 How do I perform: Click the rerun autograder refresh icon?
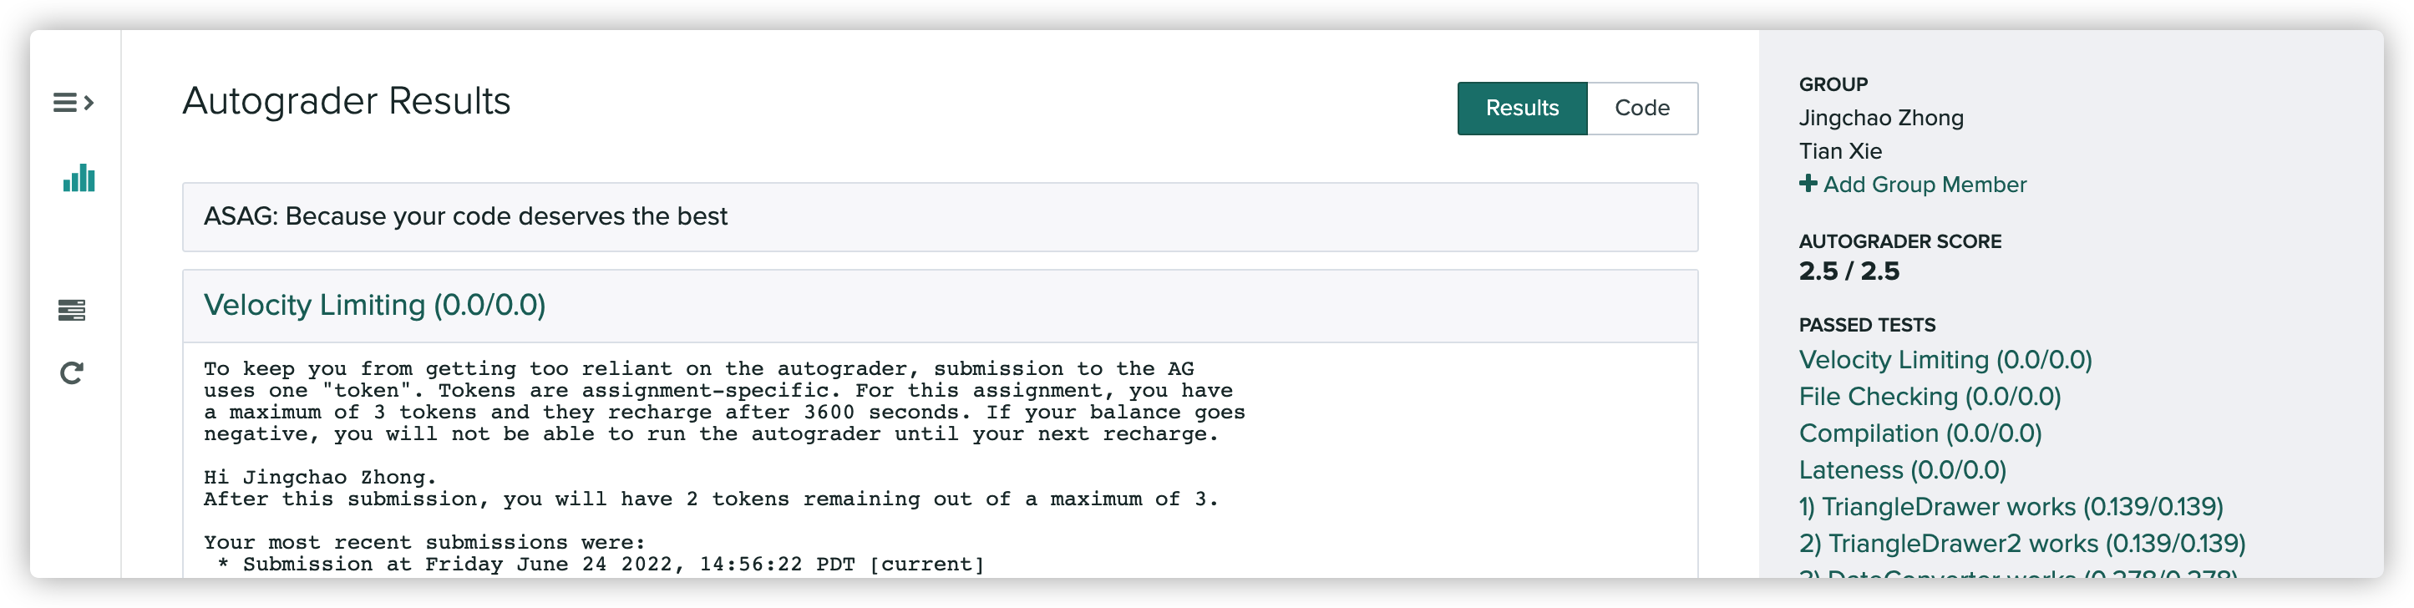pyautogui.click(x=71, y=372)
